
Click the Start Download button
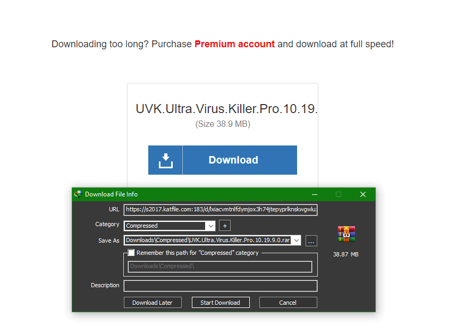click(221, 303)
